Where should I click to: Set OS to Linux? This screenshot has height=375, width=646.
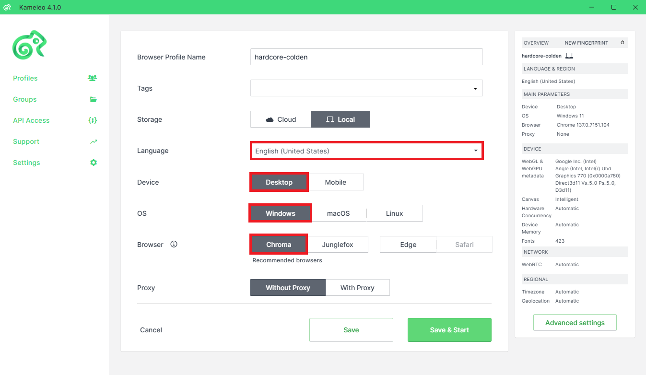coord(395,213)
